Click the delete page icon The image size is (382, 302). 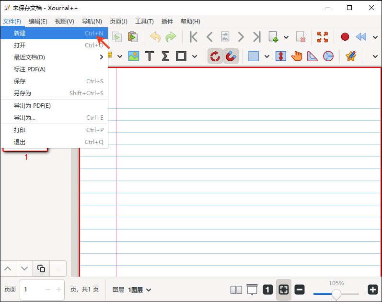click(301, 37)
